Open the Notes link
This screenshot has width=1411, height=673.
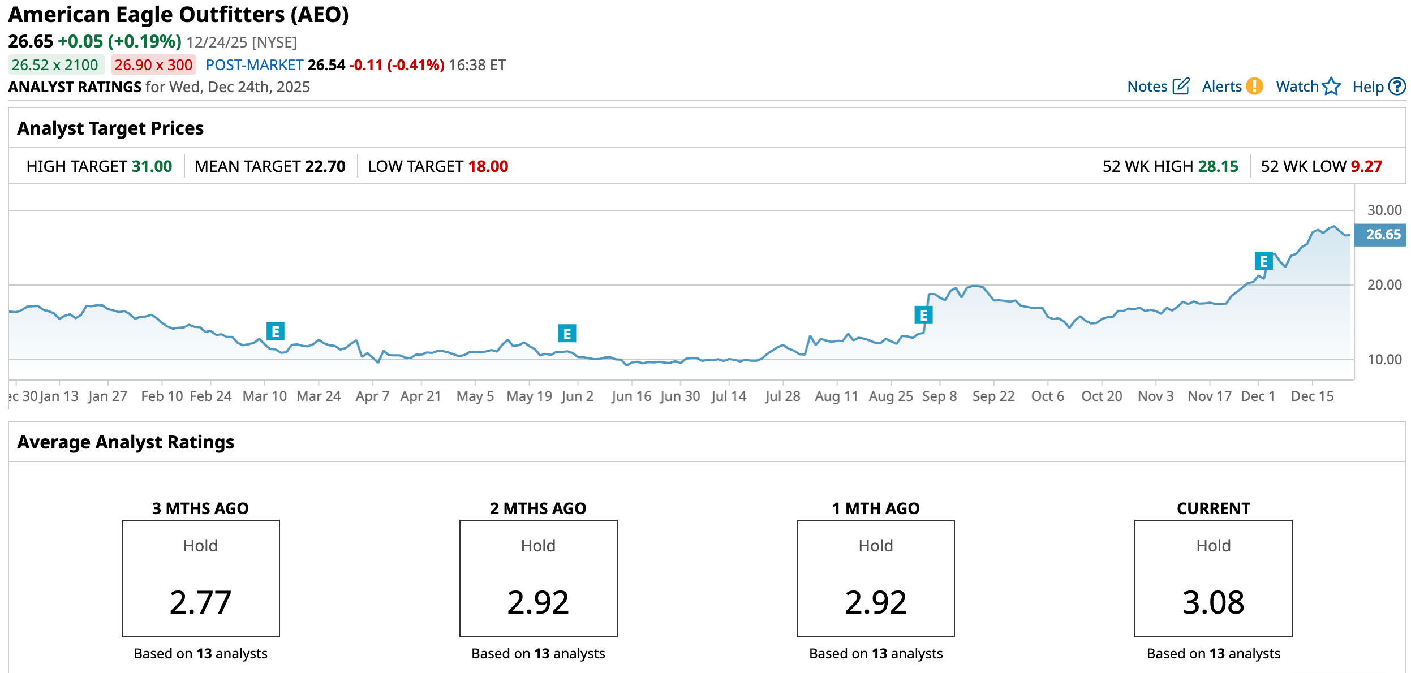coord(1147,87)
